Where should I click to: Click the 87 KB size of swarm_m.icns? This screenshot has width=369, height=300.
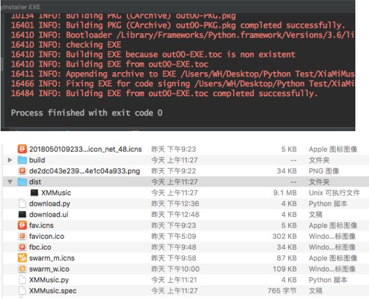pyautogui.click(x=287, y=258)
